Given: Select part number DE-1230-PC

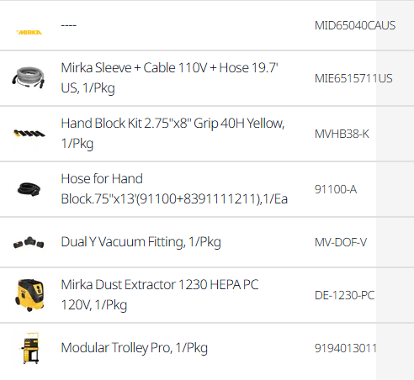Looking at the screenshot, I should point(344,295).
